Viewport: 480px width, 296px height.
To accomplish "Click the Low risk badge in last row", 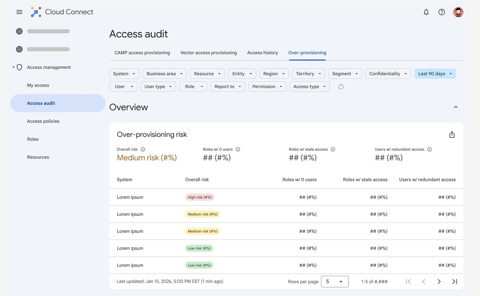I will 199,265.
